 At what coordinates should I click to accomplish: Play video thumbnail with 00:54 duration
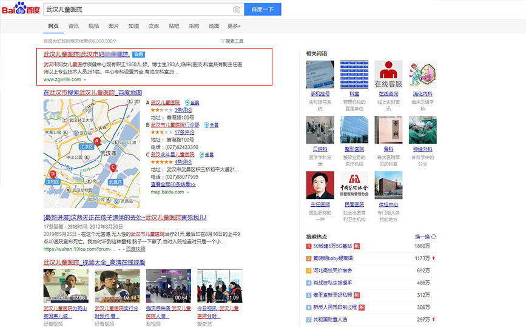point(169,286)
